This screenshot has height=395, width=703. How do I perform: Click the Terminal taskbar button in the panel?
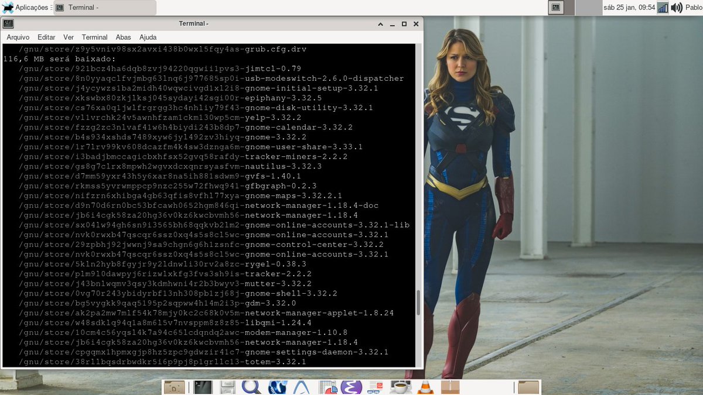tap(105, 8)
